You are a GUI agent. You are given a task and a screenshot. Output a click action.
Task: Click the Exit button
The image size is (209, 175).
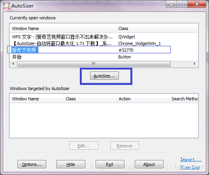110,164
